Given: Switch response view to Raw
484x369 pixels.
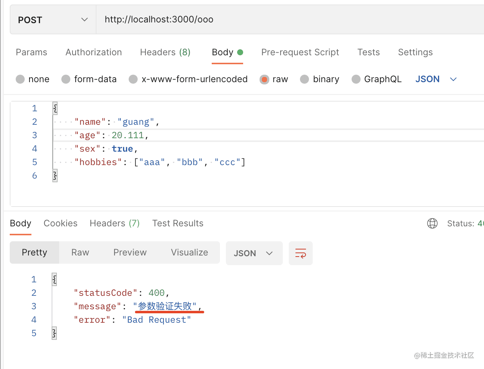Looking at the screenshot, I should (x=80, y=252).
